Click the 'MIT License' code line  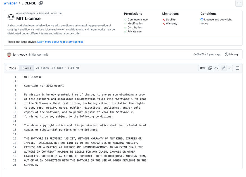click(x=33, y=77)
